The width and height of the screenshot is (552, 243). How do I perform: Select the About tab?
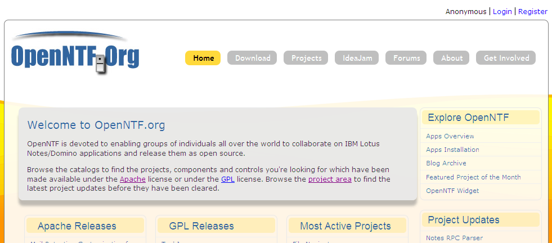[x=451, y=58]
